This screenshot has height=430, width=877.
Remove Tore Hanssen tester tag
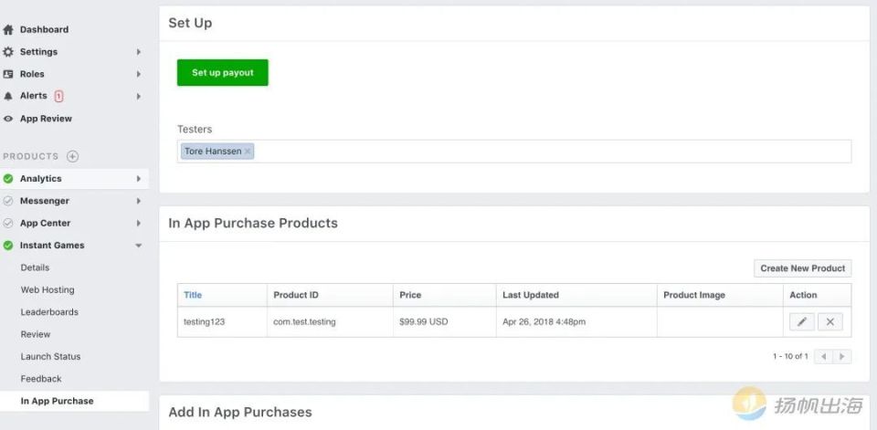[x=248, y=152]
